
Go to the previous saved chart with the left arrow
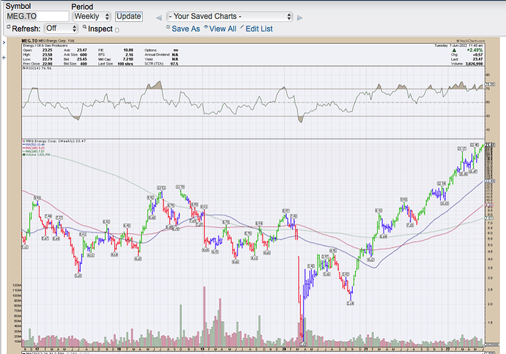click(159, 18)
